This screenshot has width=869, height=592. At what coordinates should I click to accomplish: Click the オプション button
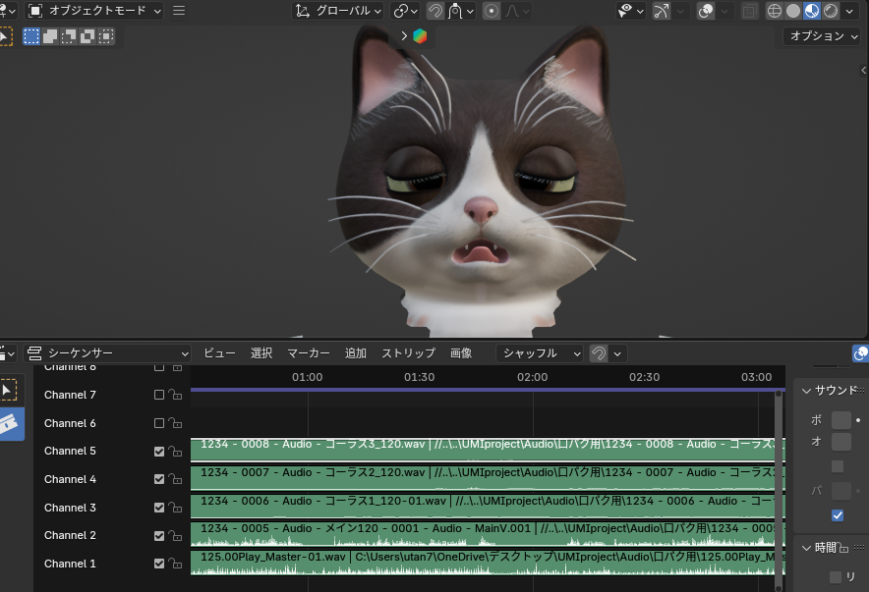[x=822, y=36]
